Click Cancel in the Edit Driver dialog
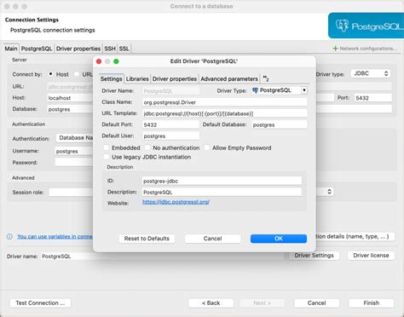This screenshot has height=317, width=404. [212, 239]
